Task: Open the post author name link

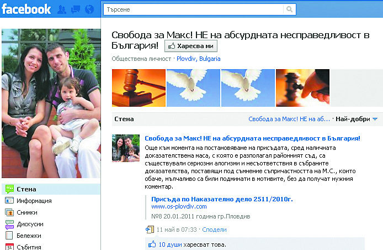Action: pyautogui.click(x=252, y=138)
